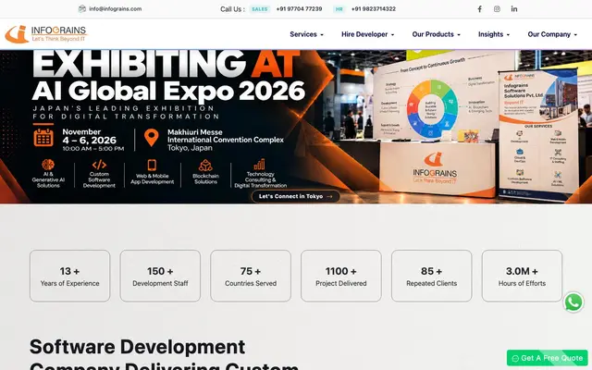Screen dimensions: 592x370
Task: Click the November 4 – 6, 2026 date text
Action: tap(90, 137)
